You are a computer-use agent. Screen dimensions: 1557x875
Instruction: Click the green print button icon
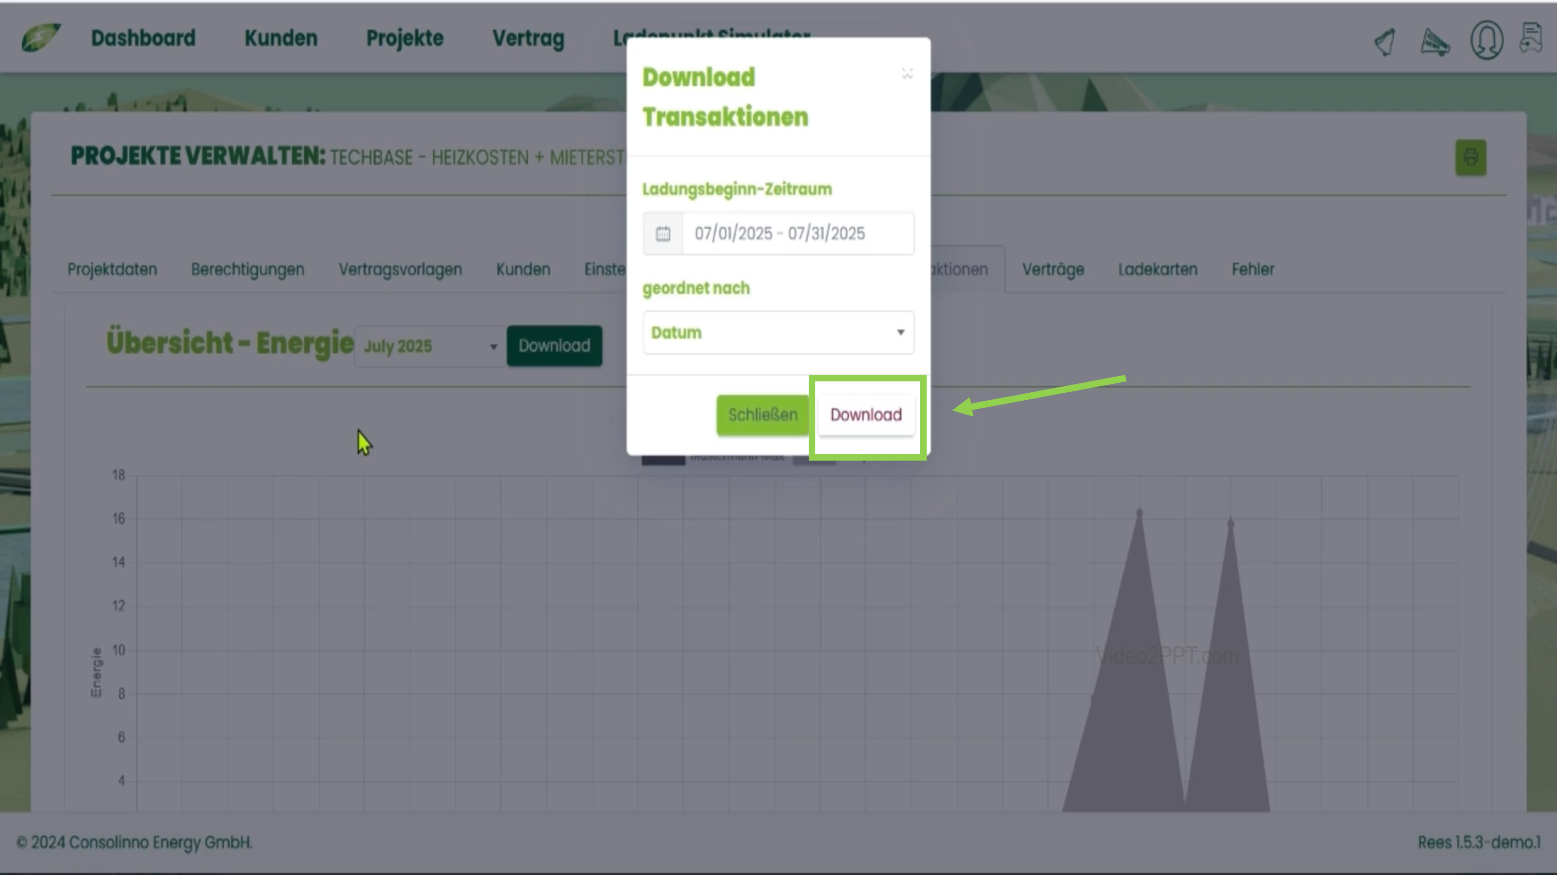[x=1471, y=157]
